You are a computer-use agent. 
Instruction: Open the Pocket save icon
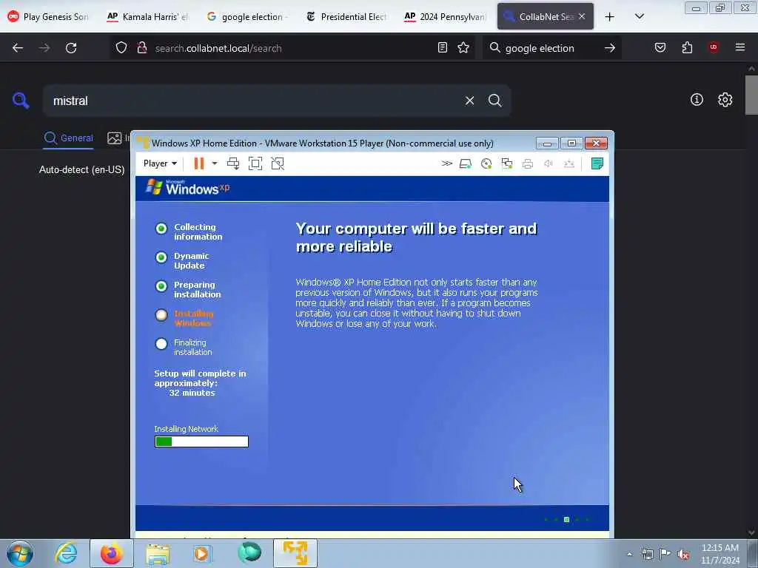(660, 47)
